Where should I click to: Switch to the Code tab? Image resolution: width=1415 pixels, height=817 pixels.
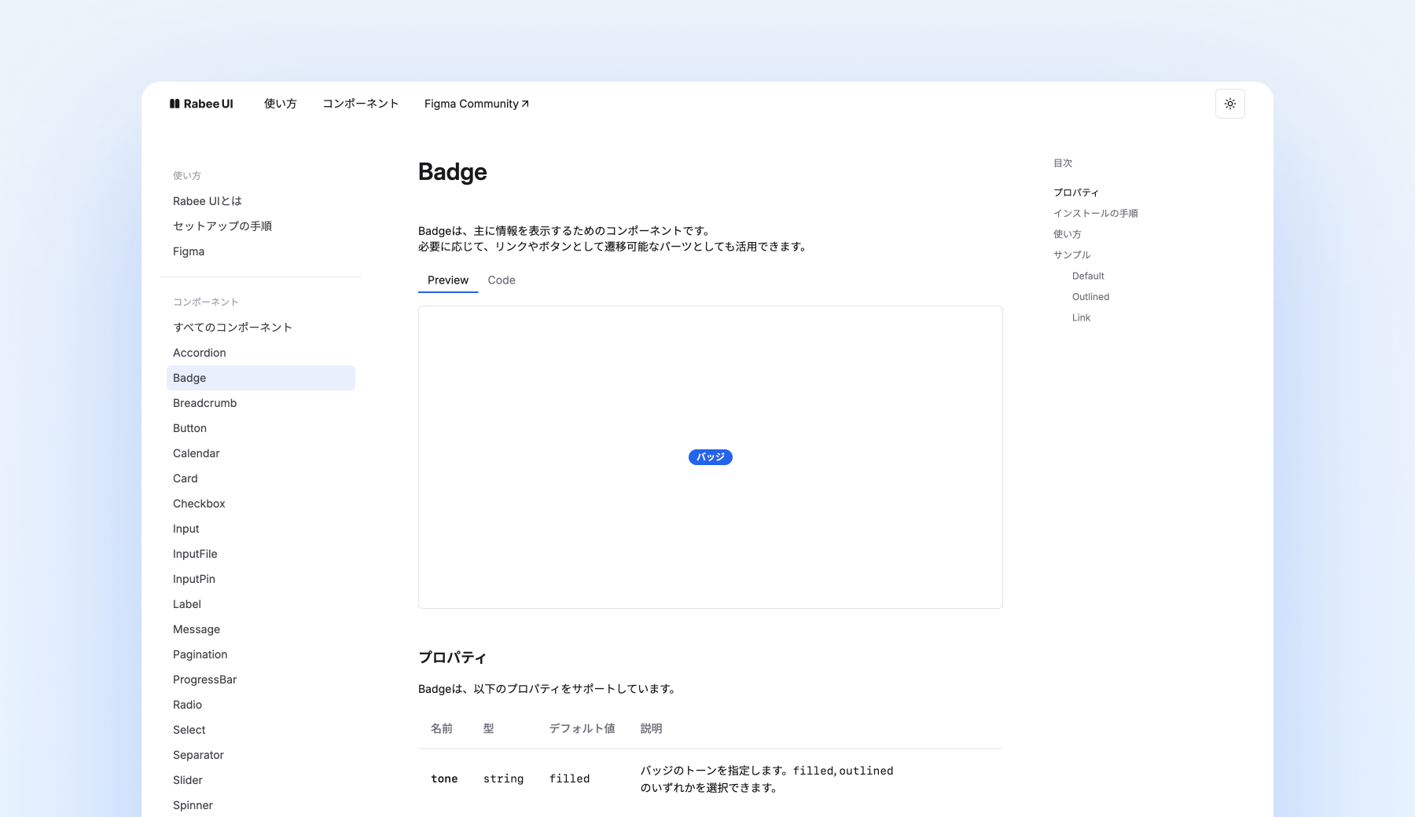point(502,280)
